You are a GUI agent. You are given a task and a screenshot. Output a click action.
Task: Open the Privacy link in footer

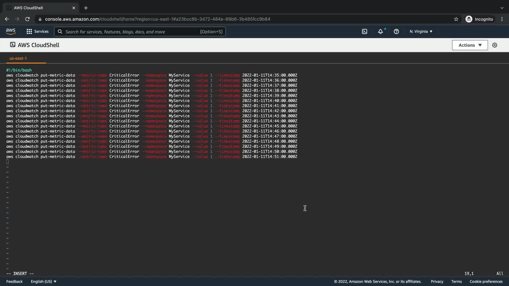437,281
